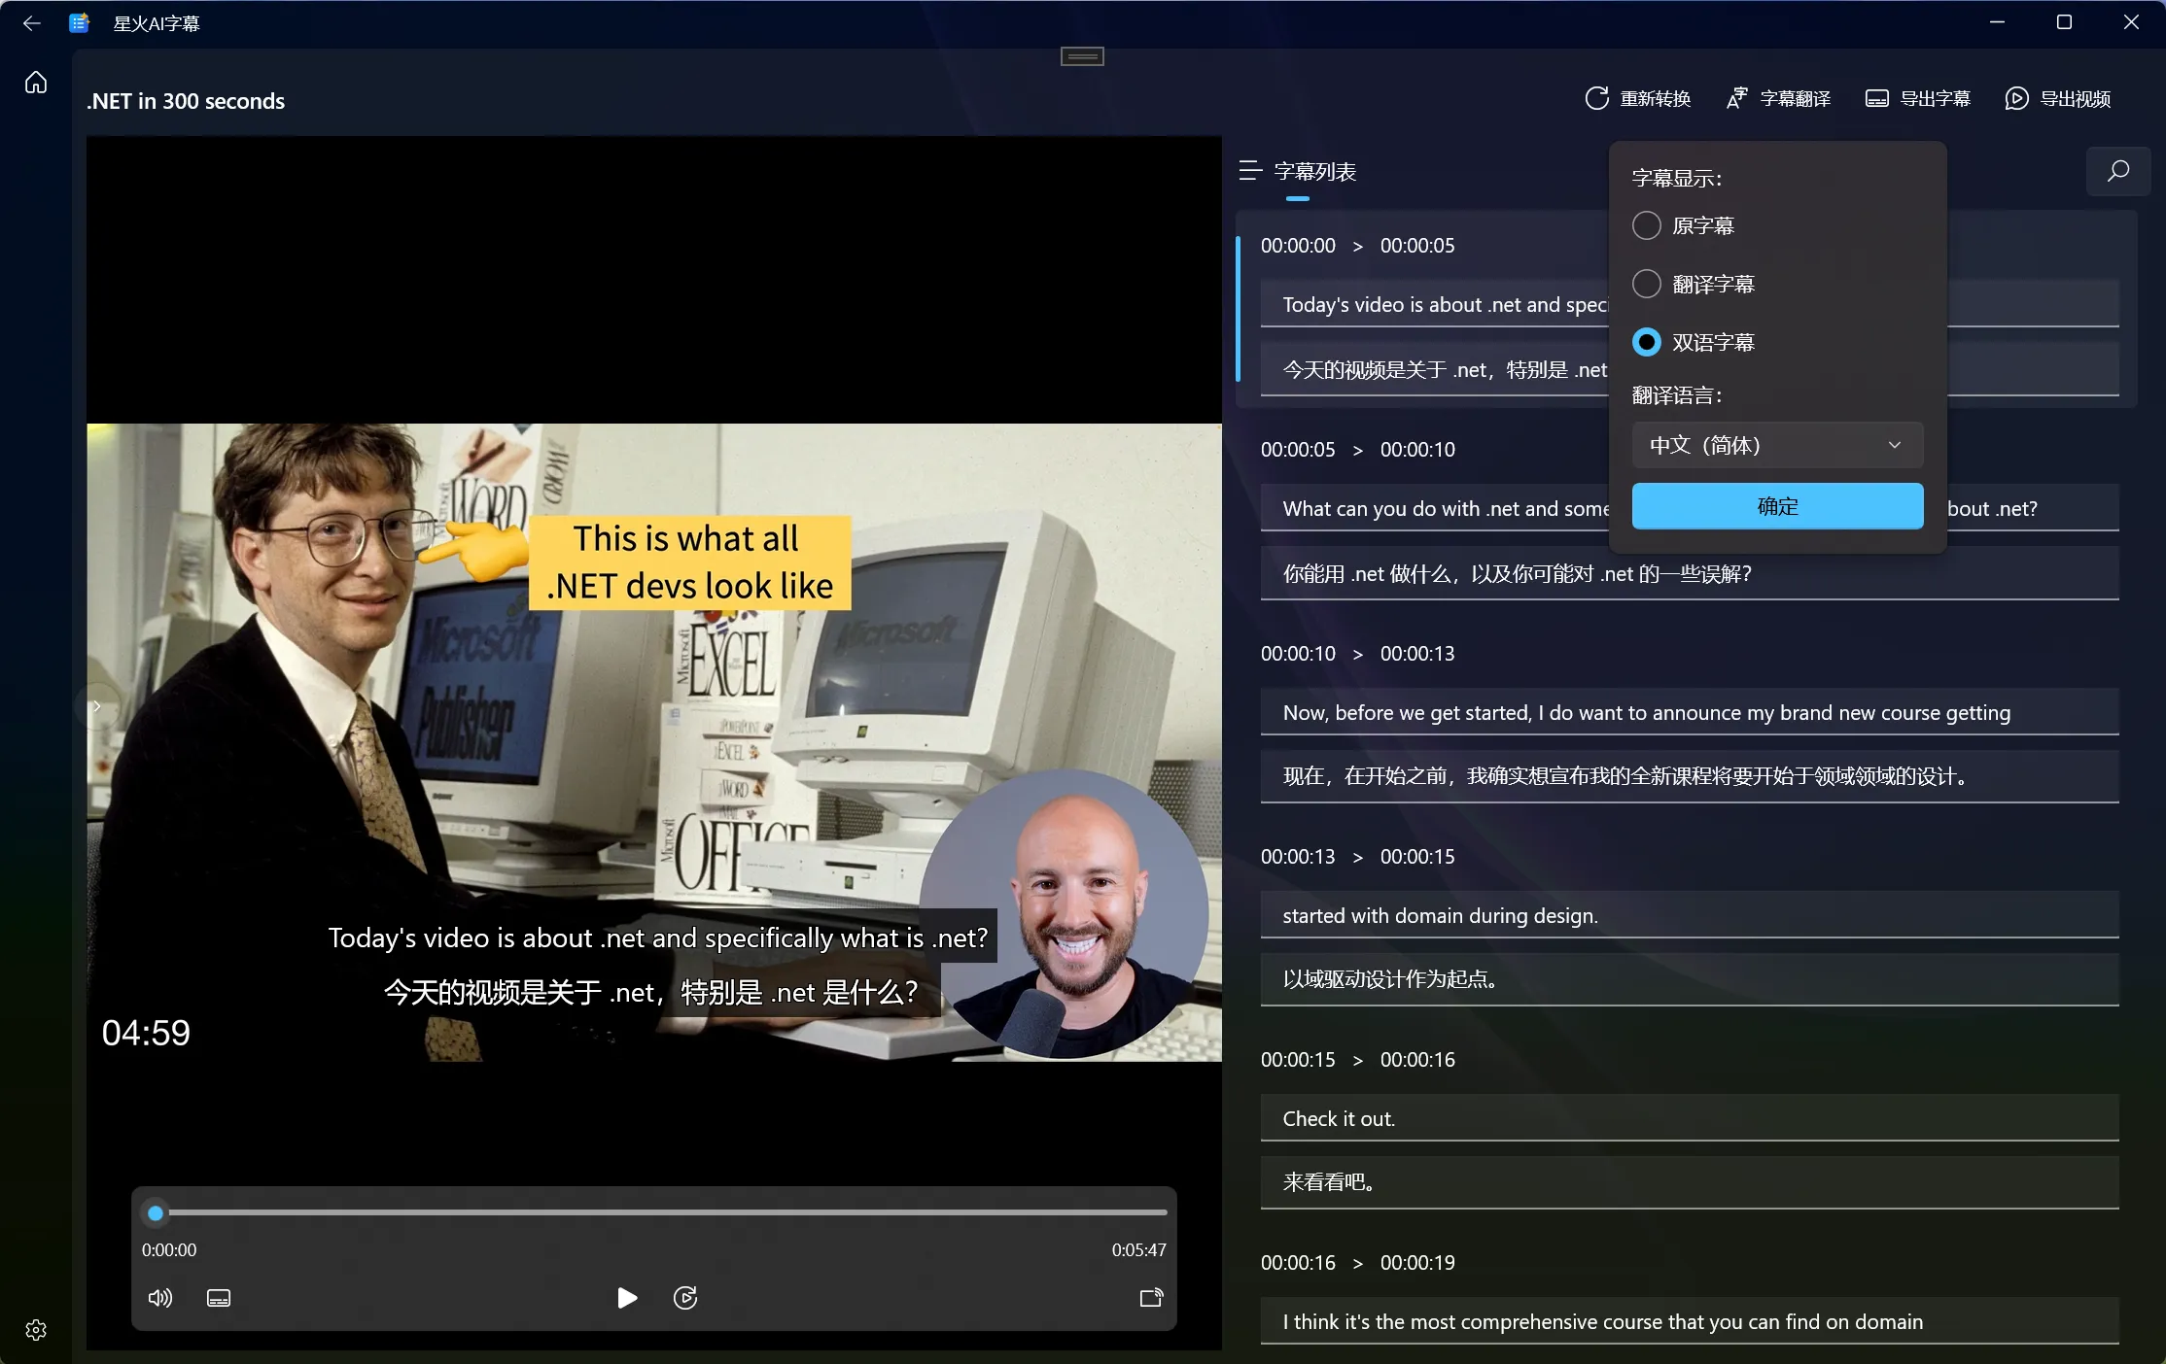Click 导出字幕 button
The image size is (2166, 1364).
[x=1918, y=99]
